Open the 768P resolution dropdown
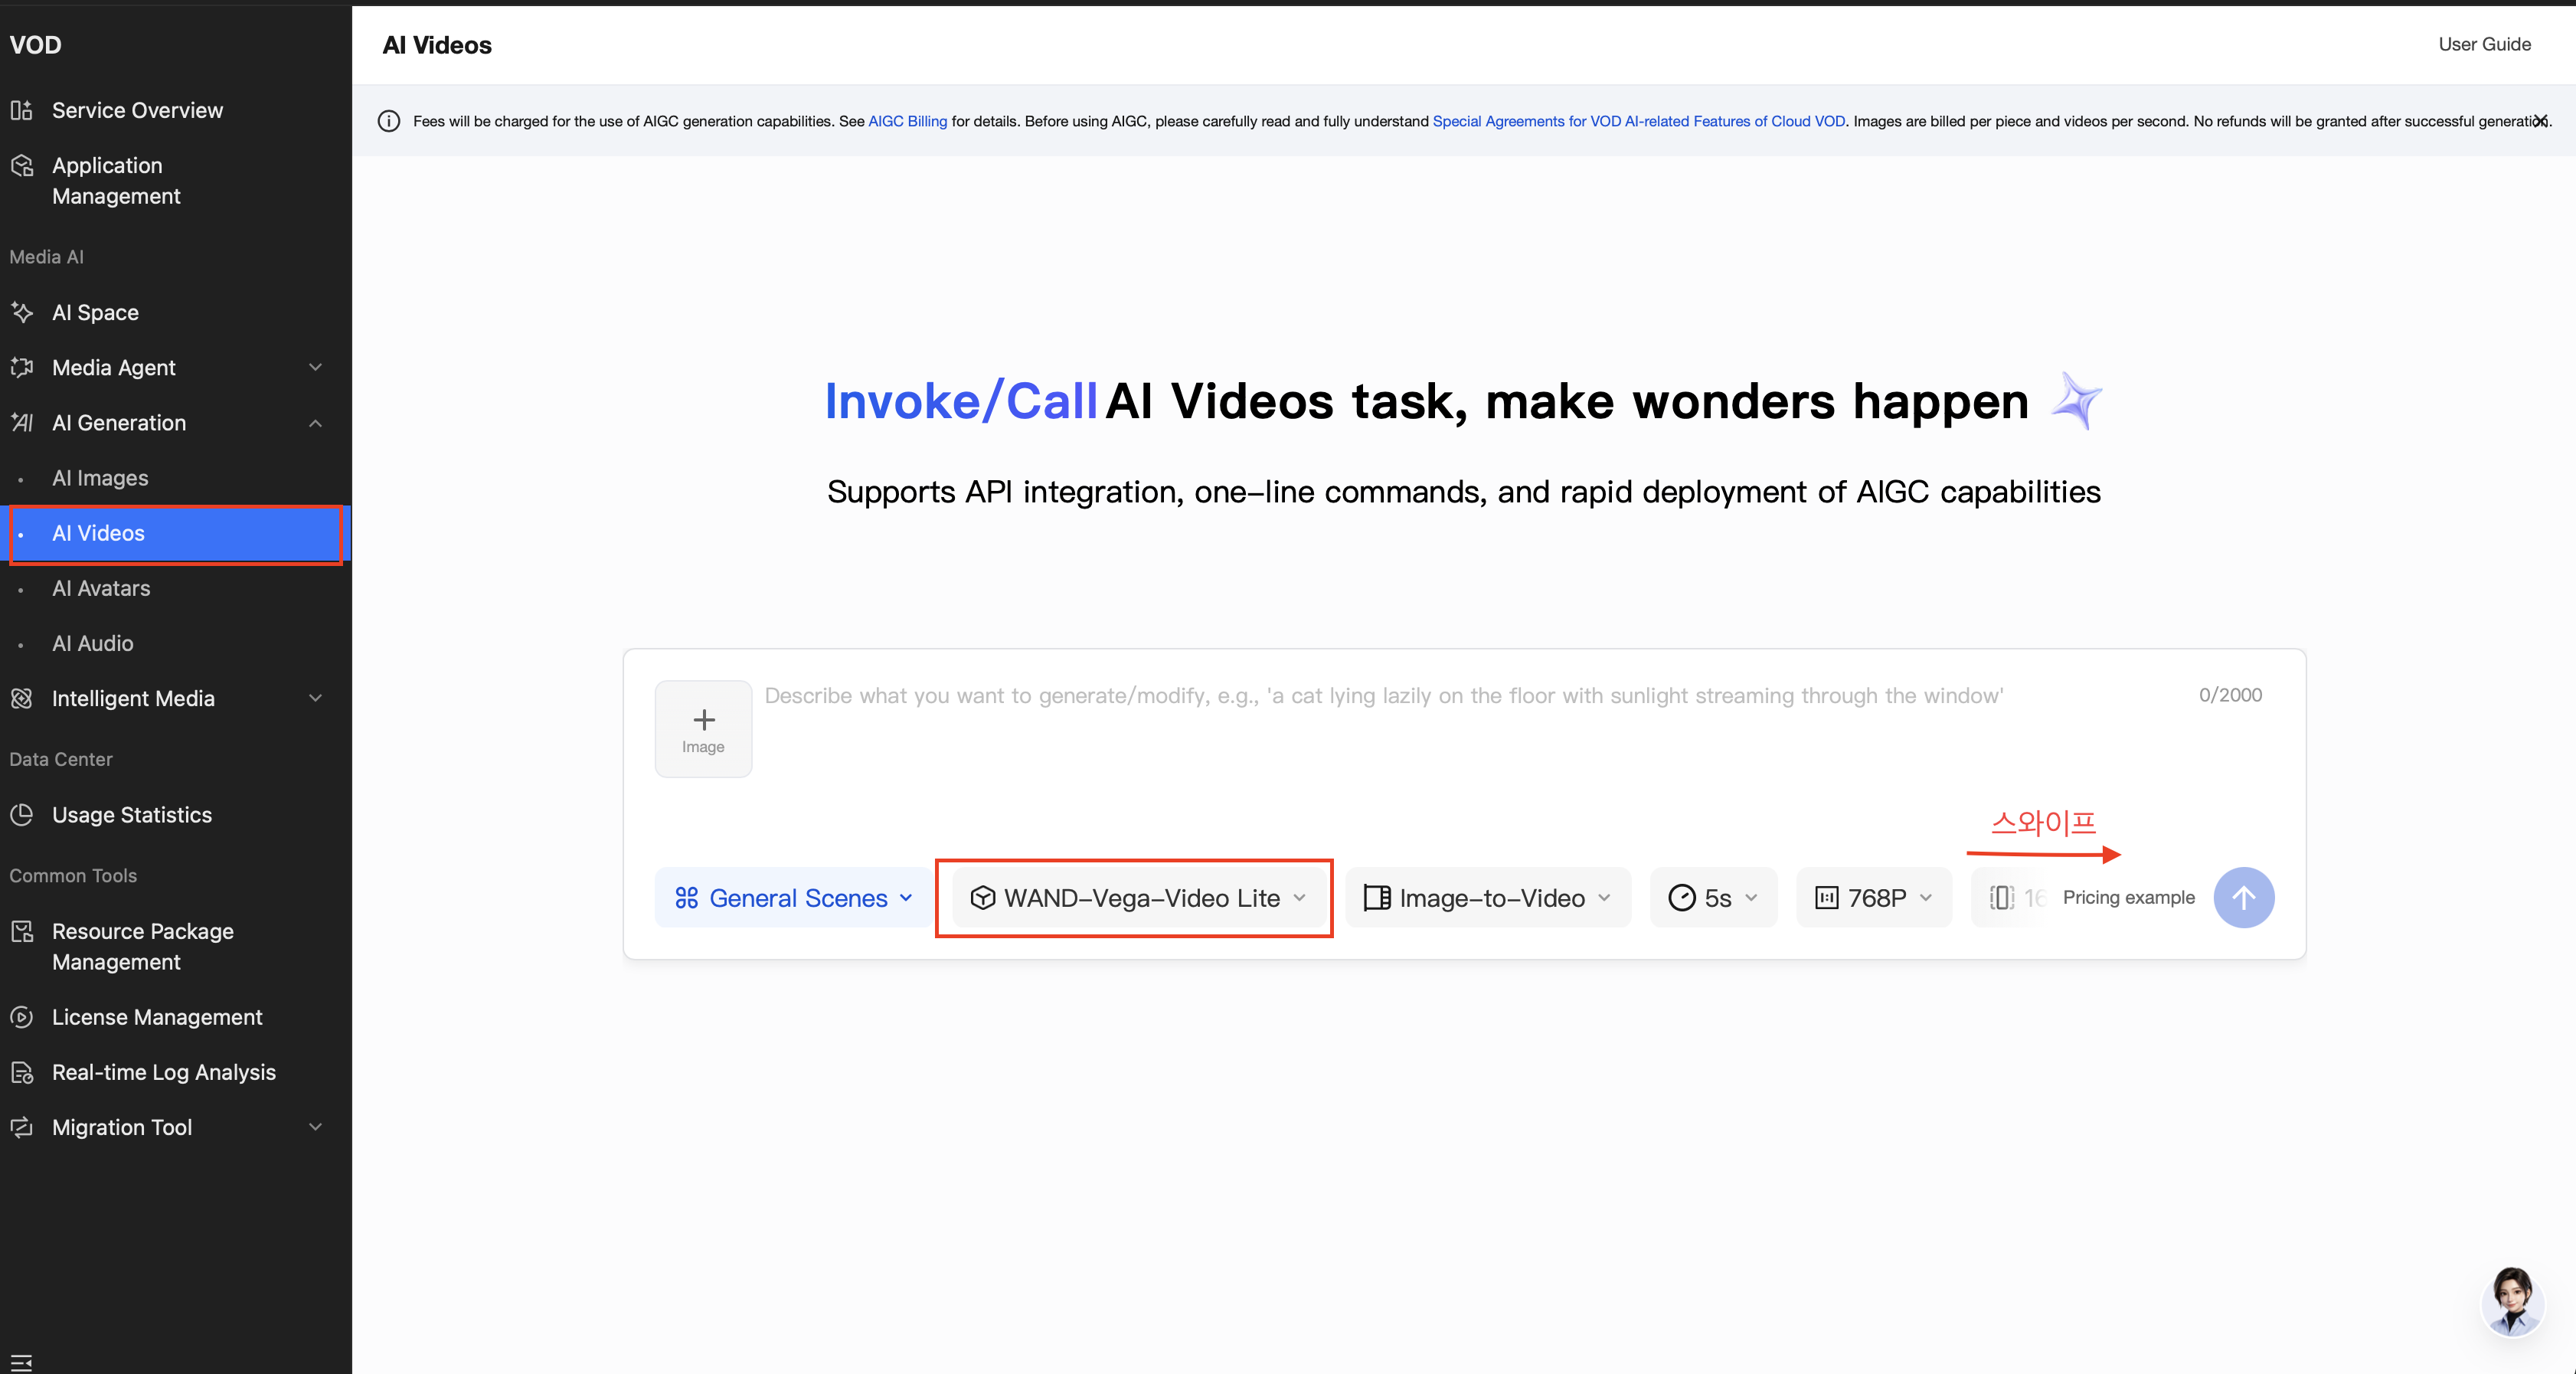This screenshot has height=1374, width=2576. pos(1874,897)
